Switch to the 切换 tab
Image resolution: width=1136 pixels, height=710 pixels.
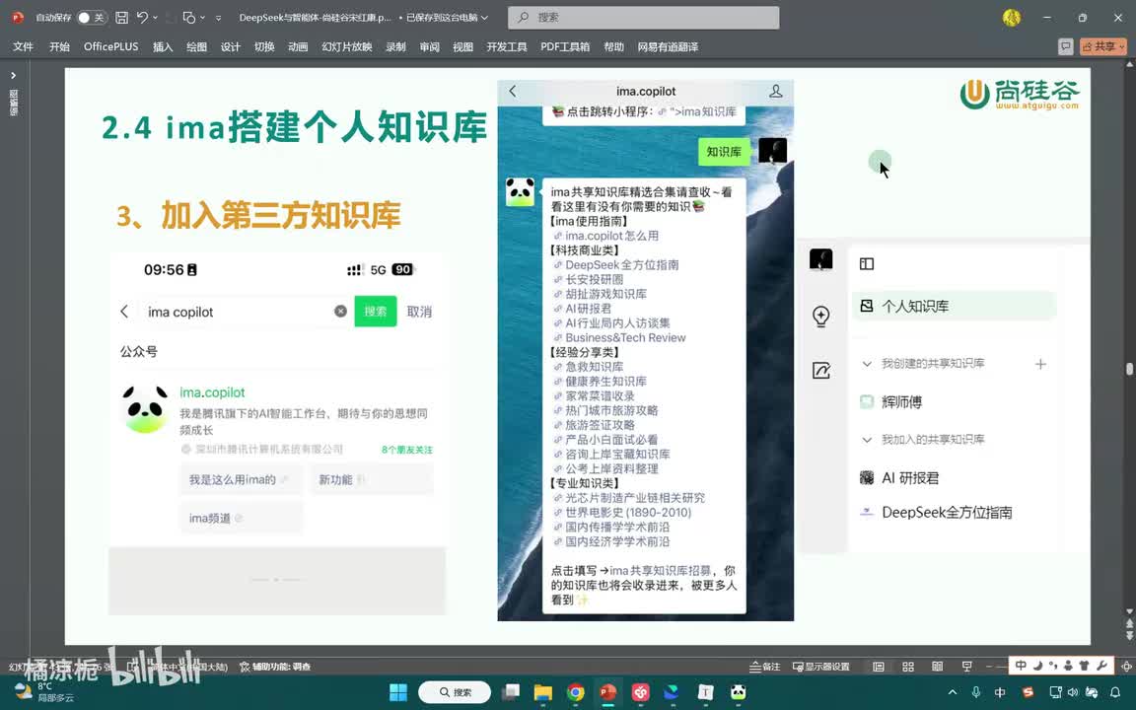click(x=263, y=46)
